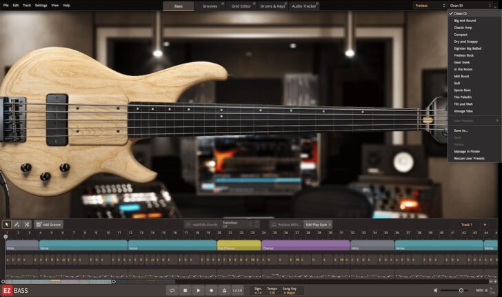Image resolution: width=502 pixels, height=297 pixels.
Task: Select the arrow pointer tool
Action: pos(7,224)
